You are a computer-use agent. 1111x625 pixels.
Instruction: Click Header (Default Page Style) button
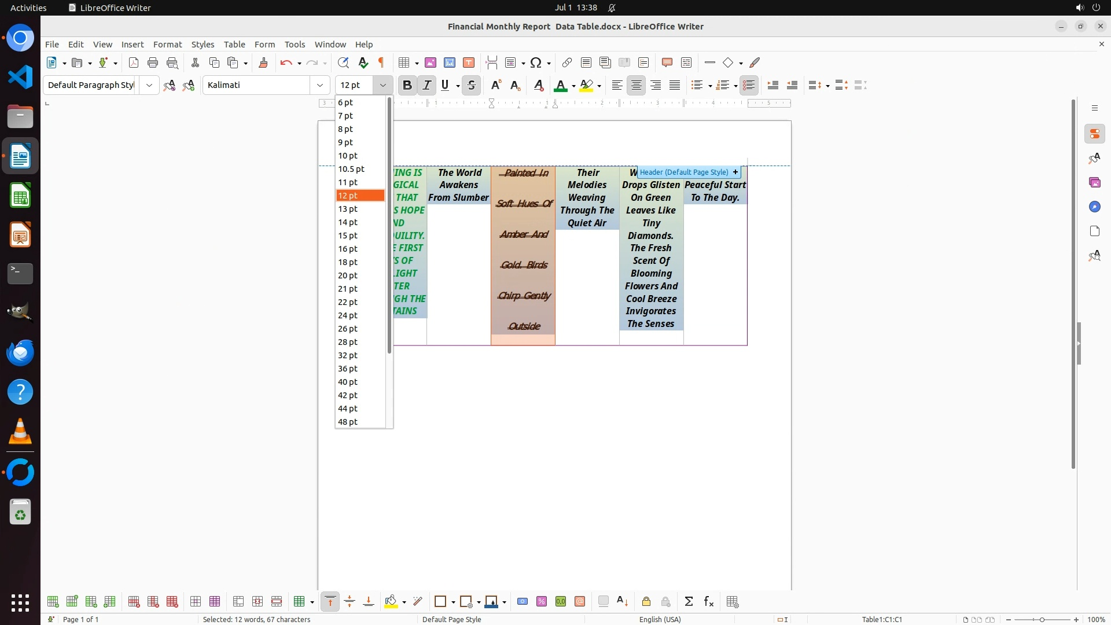684,172
